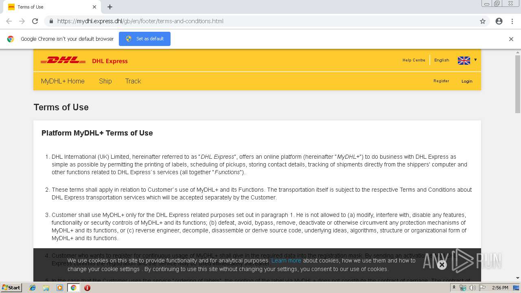This screenshot has height=293, width=521.
Task: Click the DHL Express header text
Action: pyautogui.click(x=110, y=61)
